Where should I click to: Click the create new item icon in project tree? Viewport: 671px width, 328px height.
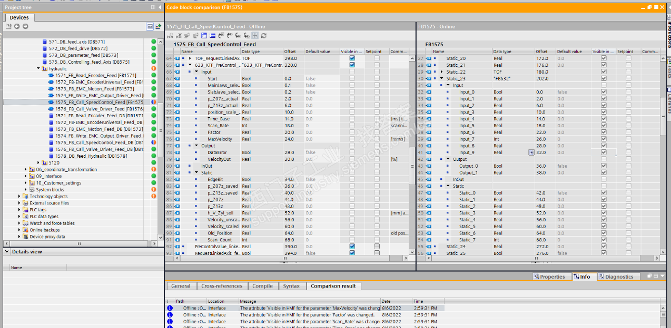[8, 26]
